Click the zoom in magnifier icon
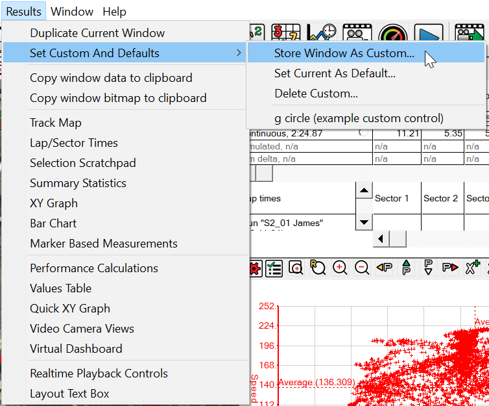 tap(340, 268)
